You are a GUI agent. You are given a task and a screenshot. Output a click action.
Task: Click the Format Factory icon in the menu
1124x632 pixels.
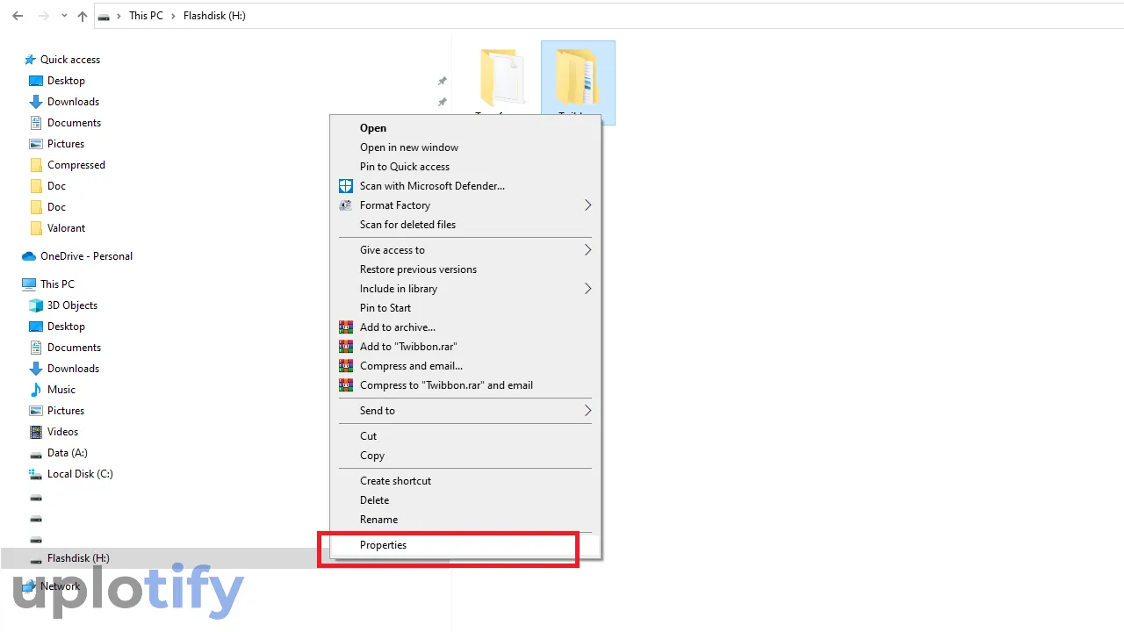pos(346,205)
